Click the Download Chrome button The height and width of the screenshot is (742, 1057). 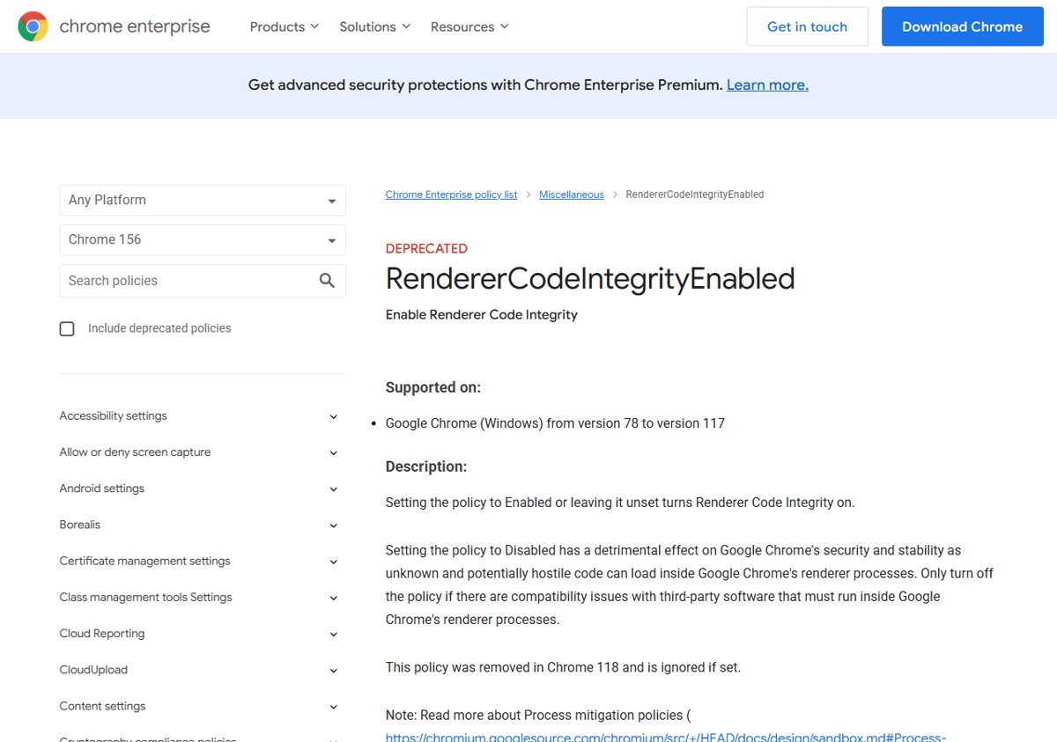pyautogui.click(x=962, y=26)
